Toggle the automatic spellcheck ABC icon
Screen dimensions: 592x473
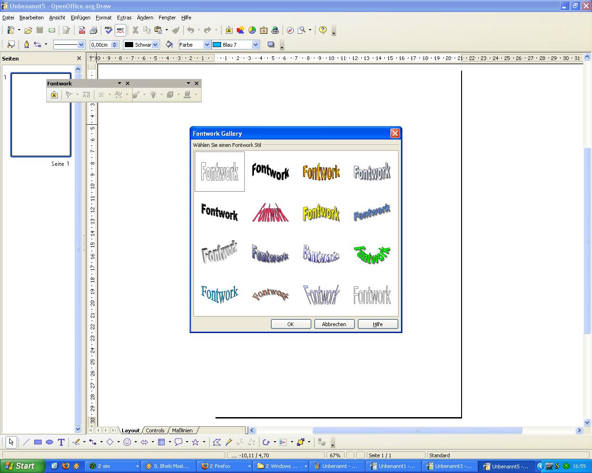click(x=120, y=30)
